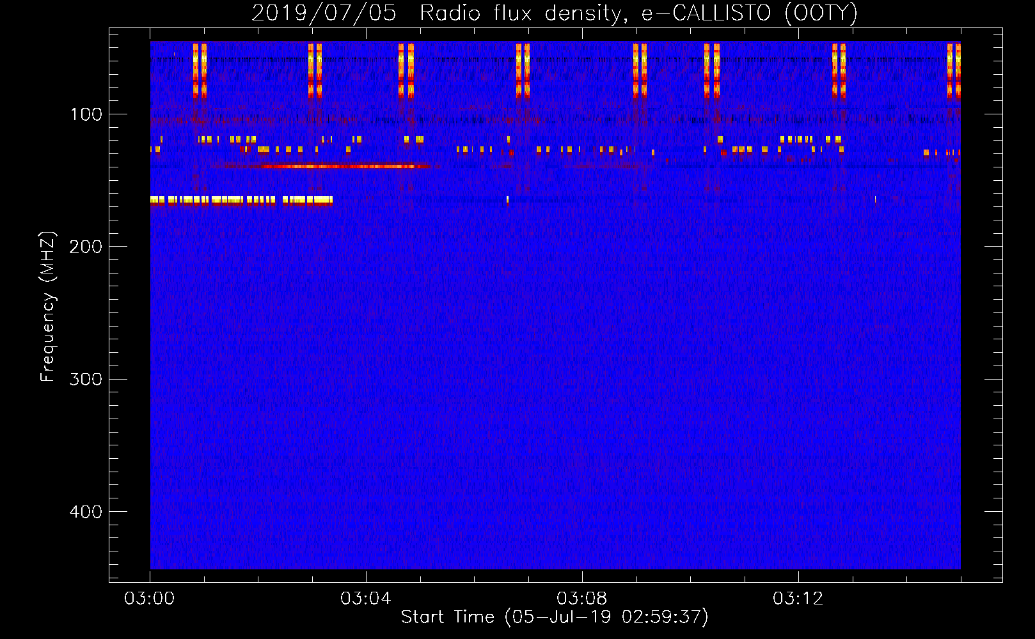Click the 400 frequency tick label
This screenshot has width=1035, height=639.
pyautogui.click(x=86, y=512)
